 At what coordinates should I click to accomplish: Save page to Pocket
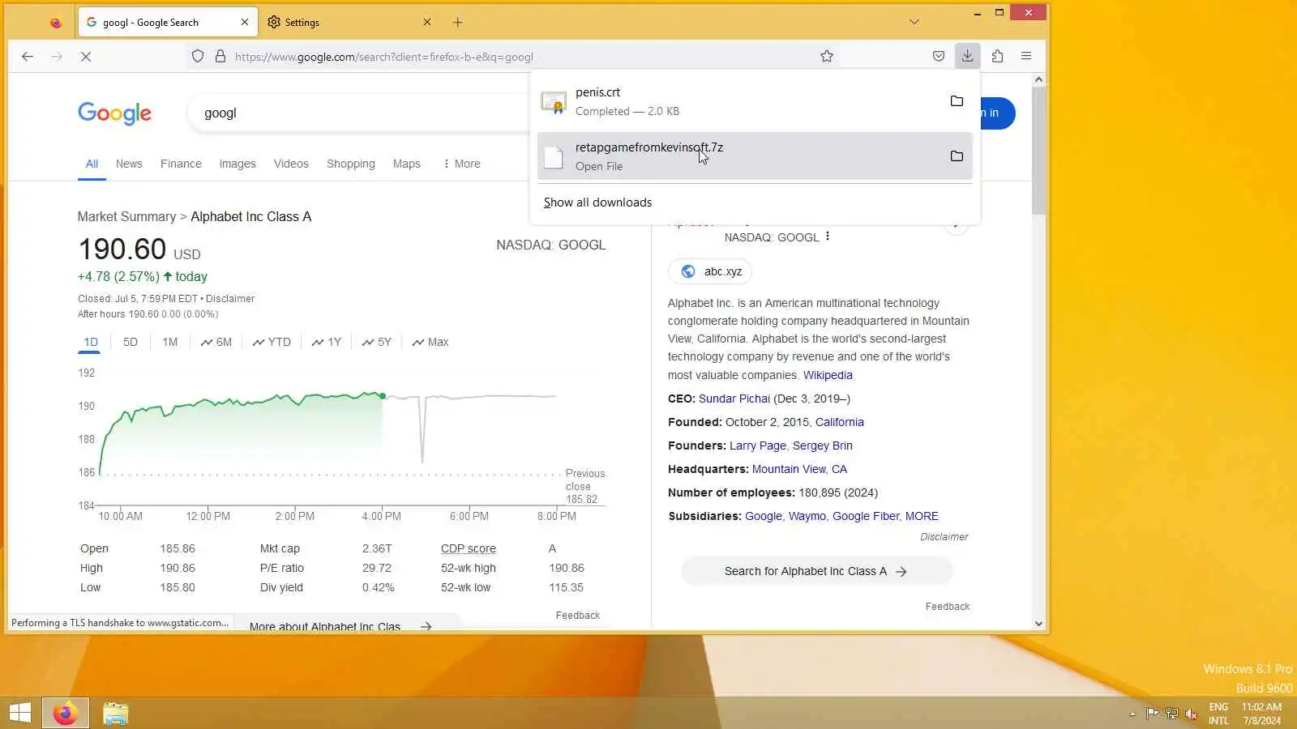coord(939,57)
